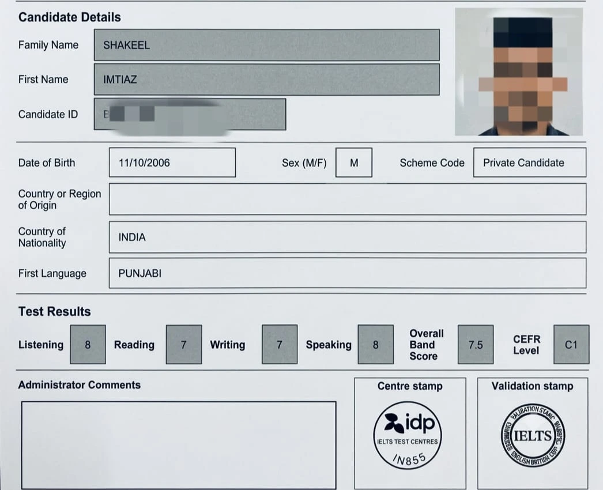Select the "Administrator Comments" heading
The height and width of the screenshot is (490, 603).
(79, 385)
